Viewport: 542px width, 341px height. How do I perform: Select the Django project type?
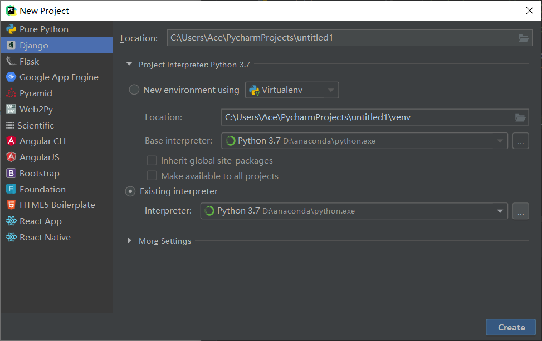[57, 45]
